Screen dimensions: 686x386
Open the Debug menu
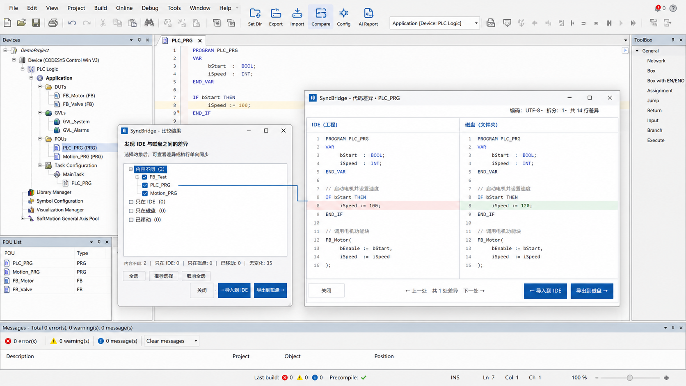coord(150,8)
